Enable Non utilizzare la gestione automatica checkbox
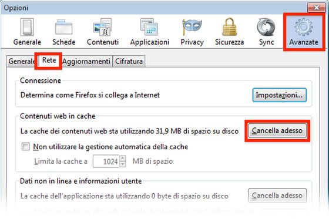 26,146
